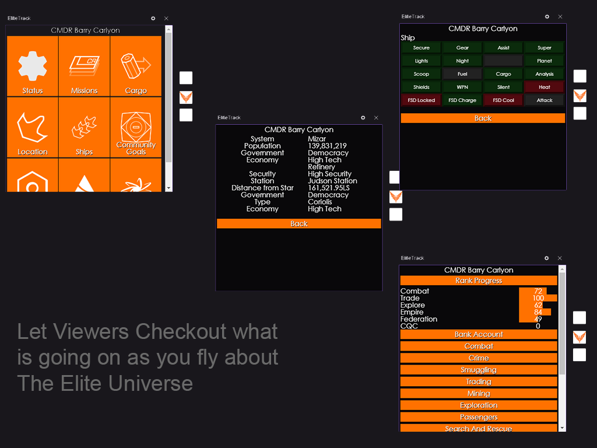Click the down arrow of the tile menu scrollbar
Viewport: 597px width, 448px height.
tap(168, 188)
